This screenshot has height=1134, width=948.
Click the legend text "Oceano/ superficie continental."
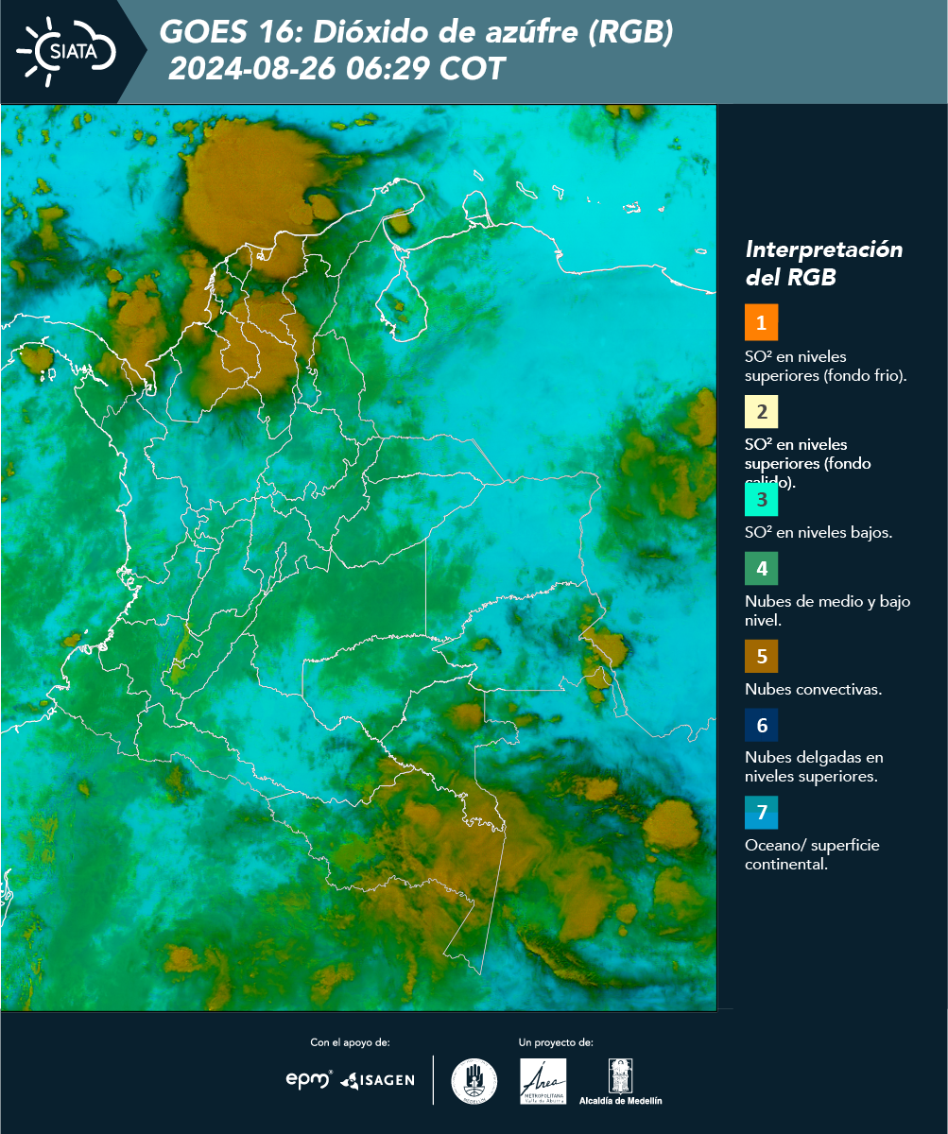click(812, 854)
